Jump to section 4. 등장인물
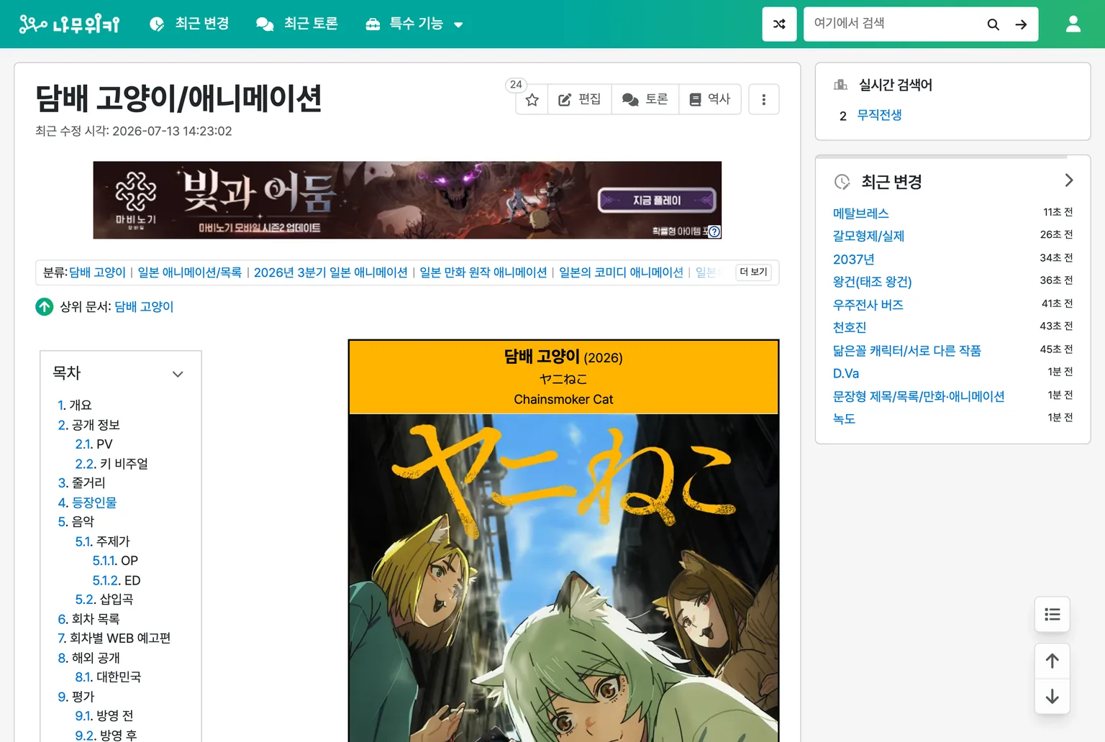The height and width of the screenshot is (742, 1105). pyautogui.click(x=87, y=503)
